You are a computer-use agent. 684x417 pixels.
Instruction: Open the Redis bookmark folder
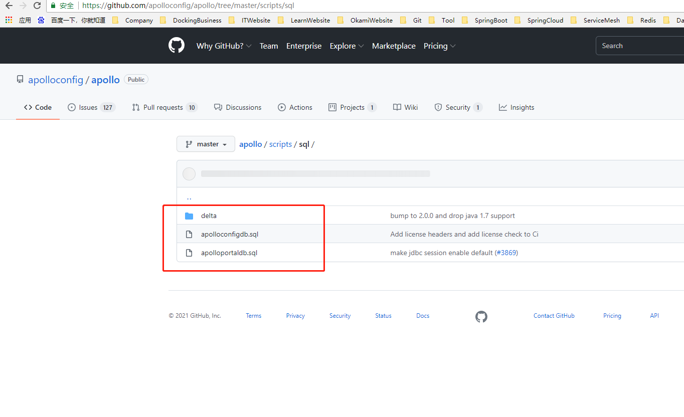click(641, 20)
